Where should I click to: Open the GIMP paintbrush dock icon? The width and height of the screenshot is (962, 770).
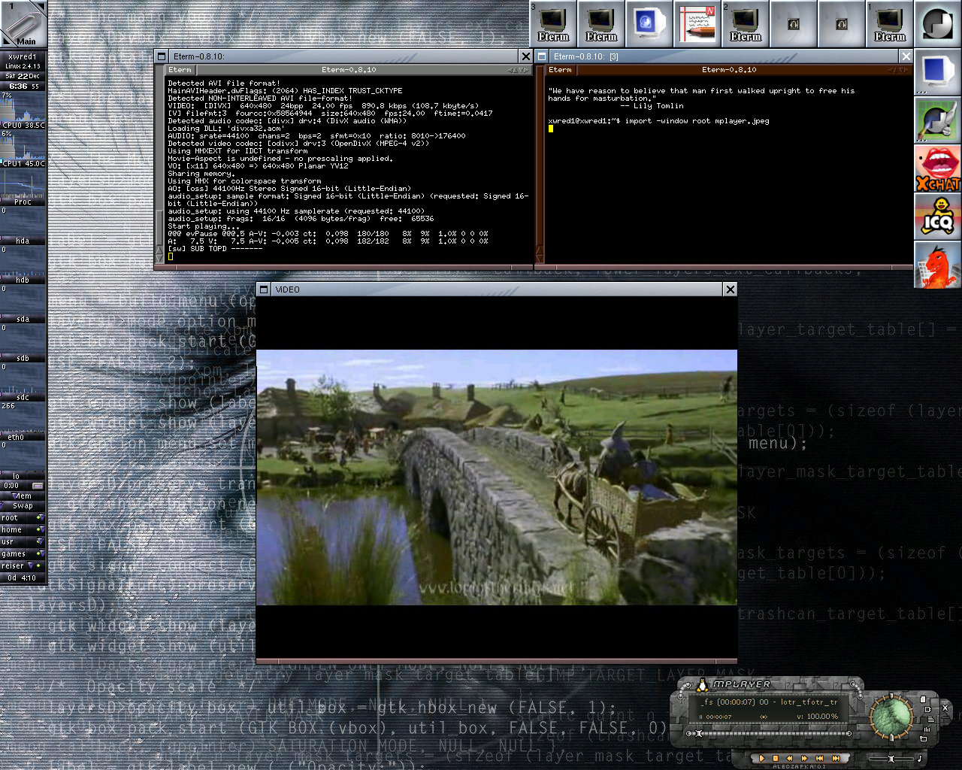937,120
